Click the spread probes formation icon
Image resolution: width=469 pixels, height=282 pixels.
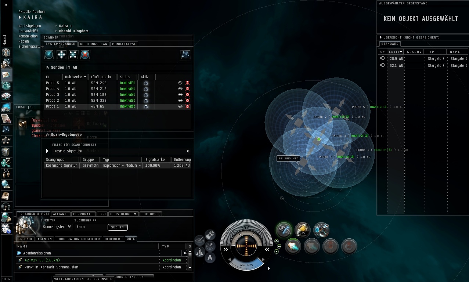point(73,55)
